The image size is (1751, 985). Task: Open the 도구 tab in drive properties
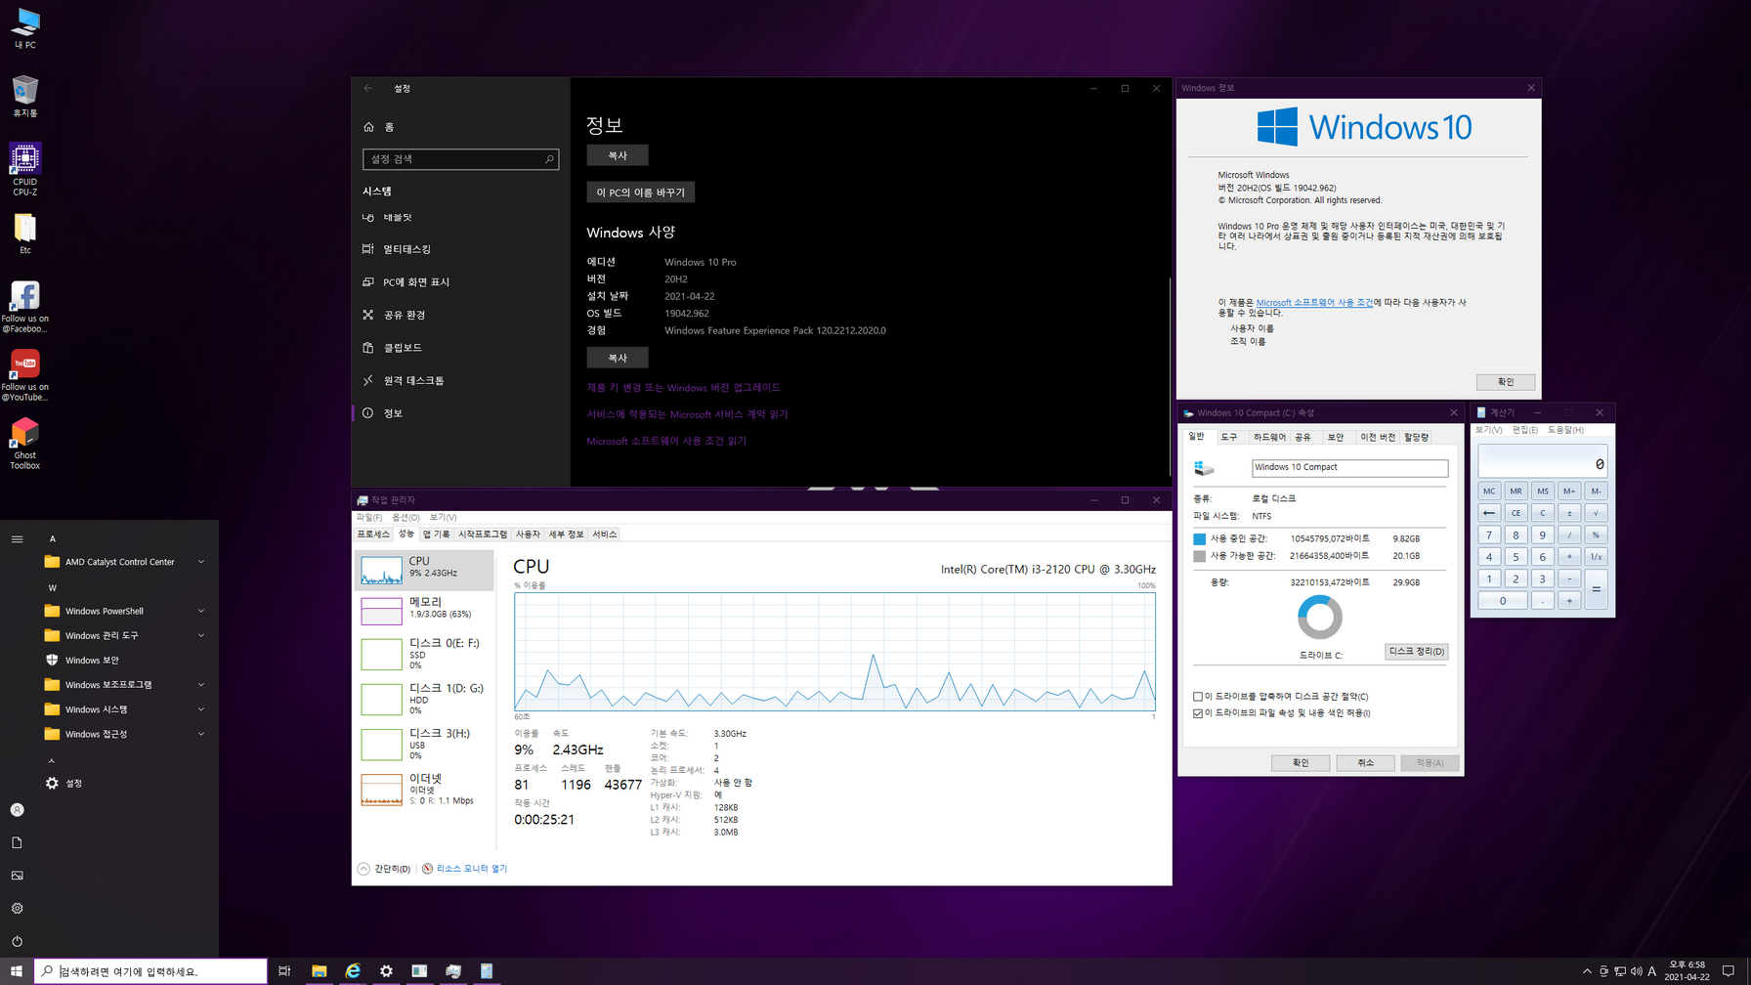point(1229,437)
